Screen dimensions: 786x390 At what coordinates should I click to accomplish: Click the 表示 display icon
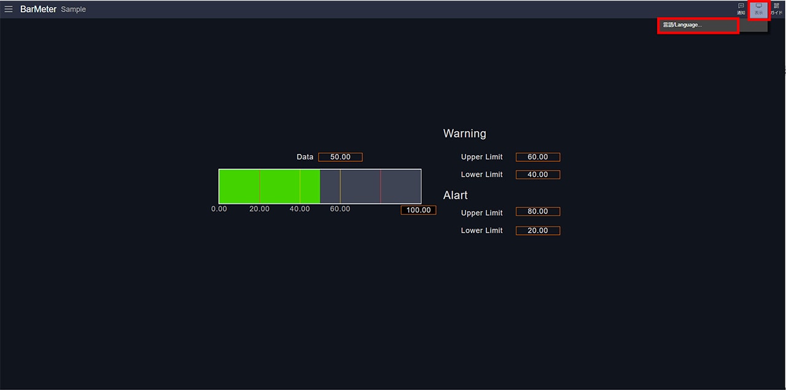(x=759, y=9)
